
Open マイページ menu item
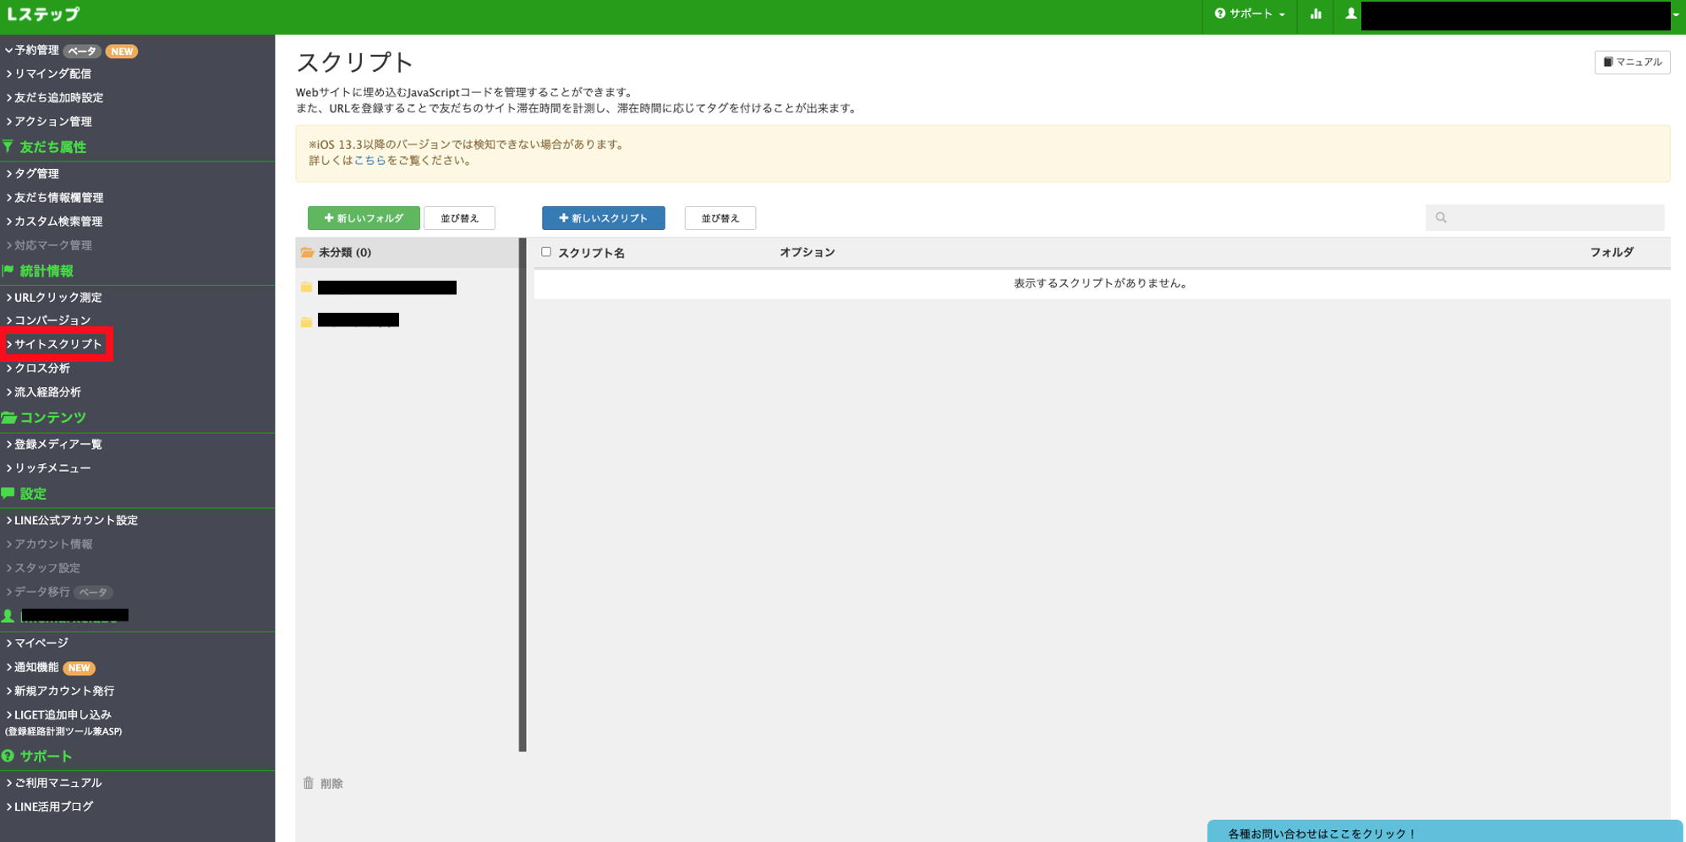coord(36,643)
